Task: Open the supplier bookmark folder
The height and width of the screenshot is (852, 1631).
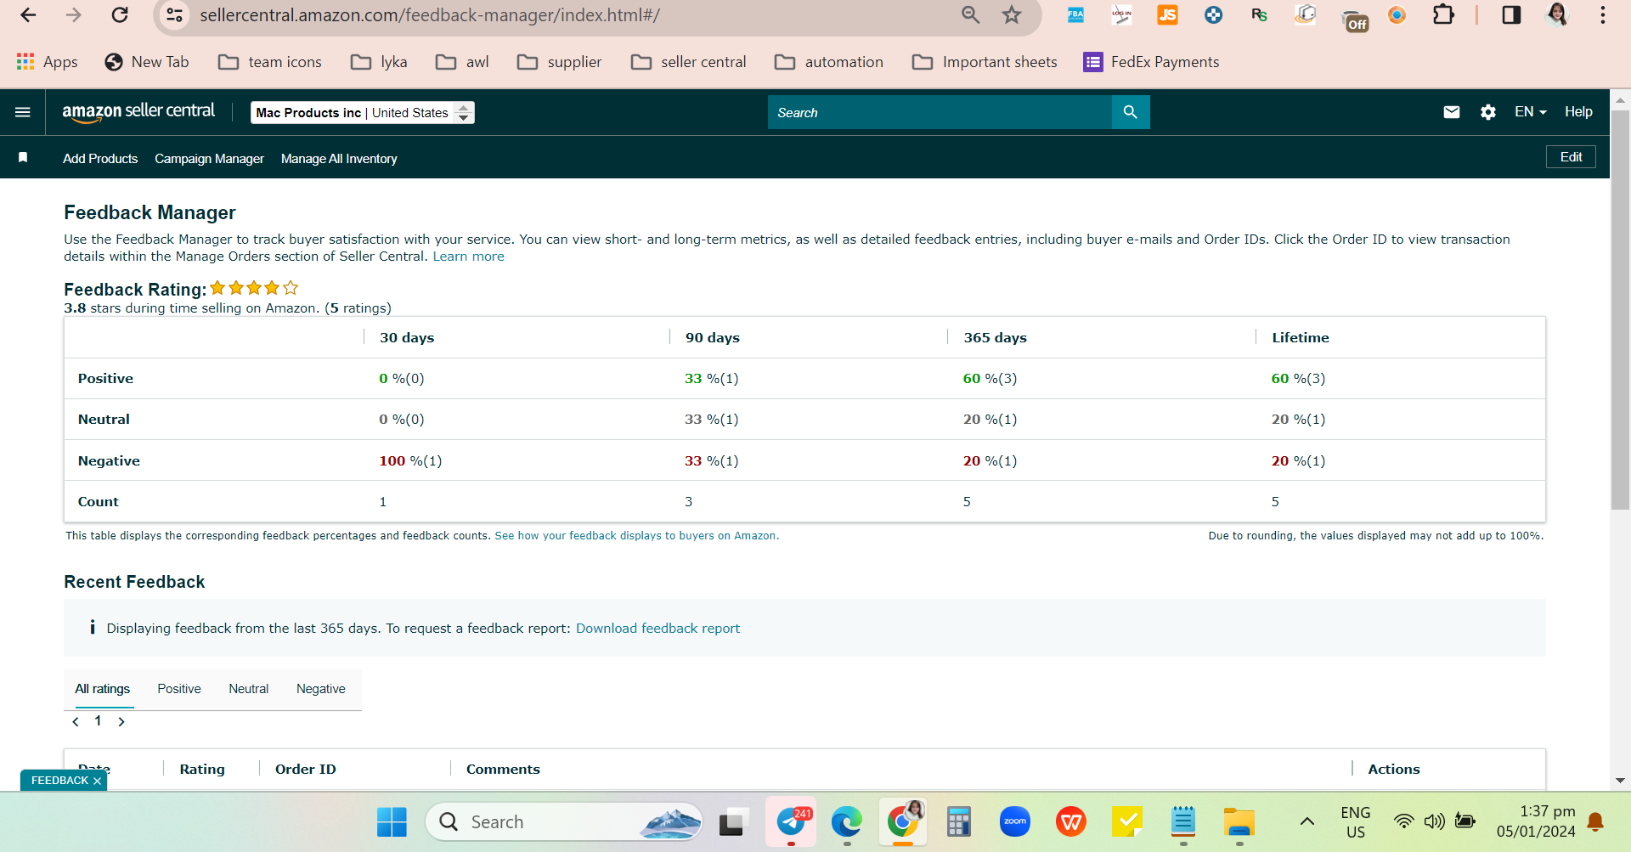Action: (559, 62)
